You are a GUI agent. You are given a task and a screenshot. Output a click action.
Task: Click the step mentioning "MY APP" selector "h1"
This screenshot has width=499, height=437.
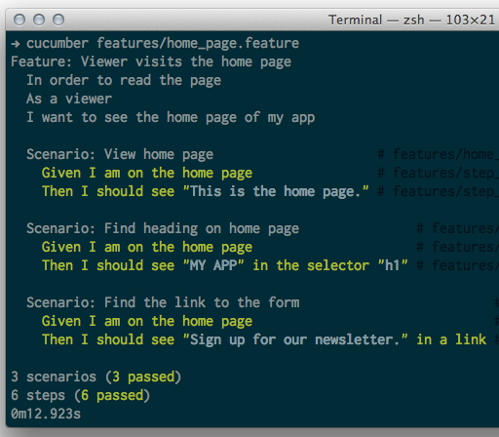(x=225, y=265)
